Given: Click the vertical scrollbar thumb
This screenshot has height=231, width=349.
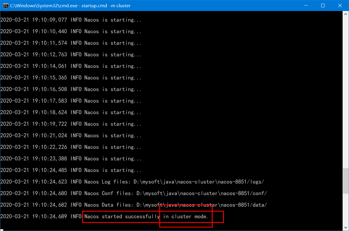Looking at the screenshot, I should pyautogui.click(x=346, y=181).
